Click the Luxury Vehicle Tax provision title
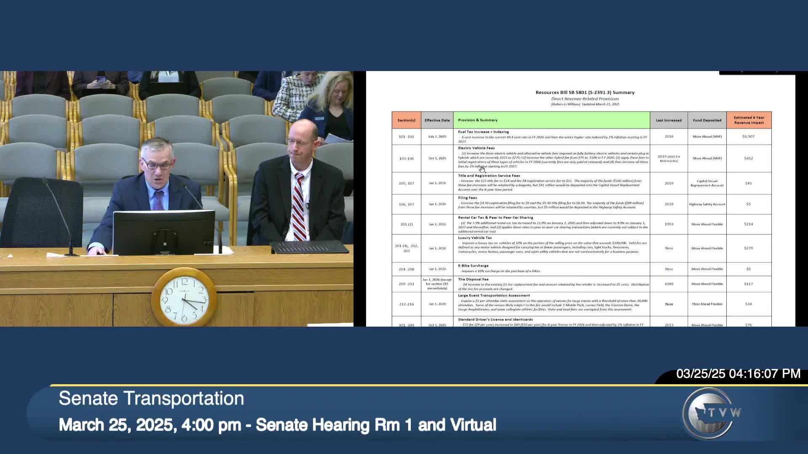The height and width of the screenshot is (454, 808). 475,238
